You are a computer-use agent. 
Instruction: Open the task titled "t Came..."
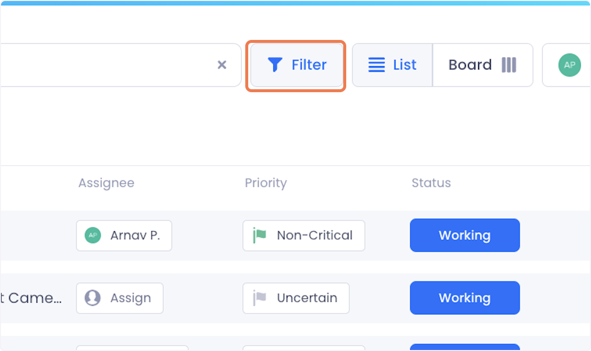tap(31, 298)
